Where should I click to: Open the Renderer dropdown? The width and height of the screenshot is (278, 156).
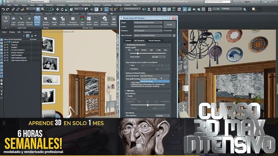(148, 31)
